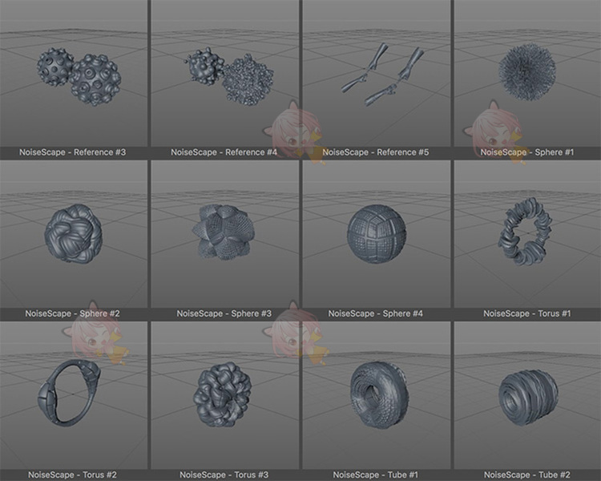Select the NoiseScape Torus #2 thumbnail
This screenshot has height=481, width=601.
(x=73, y=395)
